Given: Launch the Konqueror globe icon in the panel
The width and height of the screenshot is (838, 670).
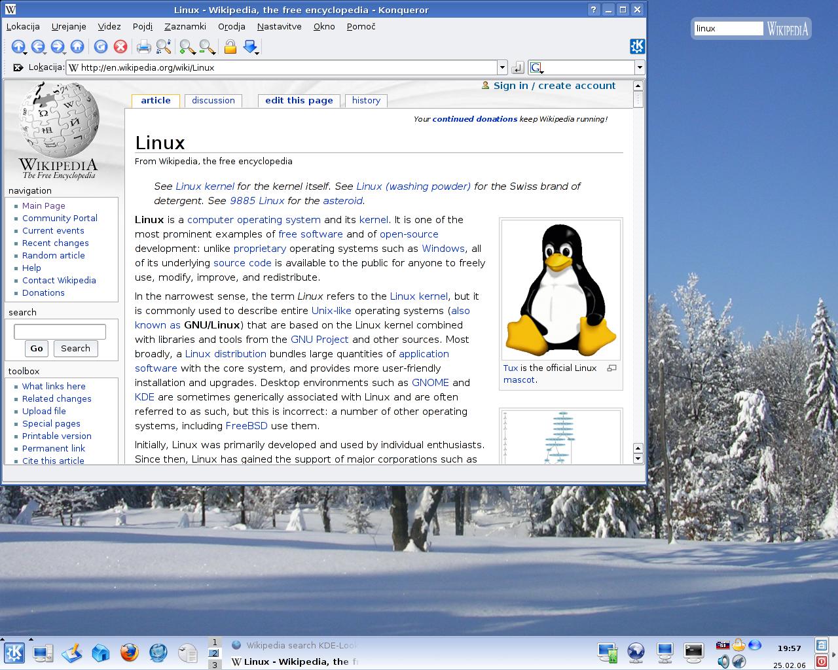Looking at the screenshot, I should click(158, 652).
